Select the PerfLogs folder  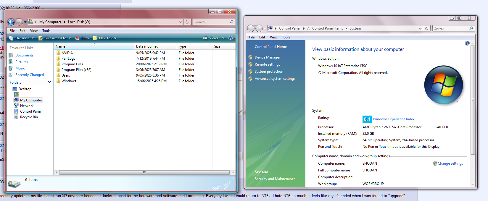pos(68,59)
